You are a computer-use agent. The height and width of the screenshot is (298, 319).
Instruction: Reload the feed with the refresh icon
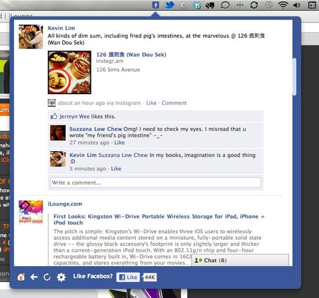coord(47,277)
